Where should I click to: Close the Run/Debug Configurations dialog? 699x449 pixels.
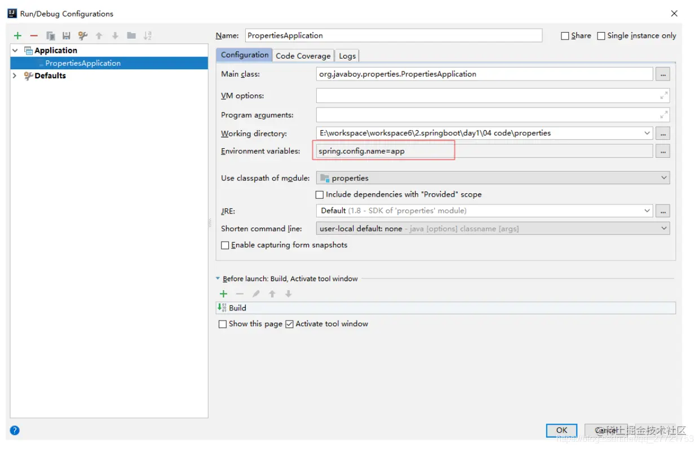coord(674,14)
